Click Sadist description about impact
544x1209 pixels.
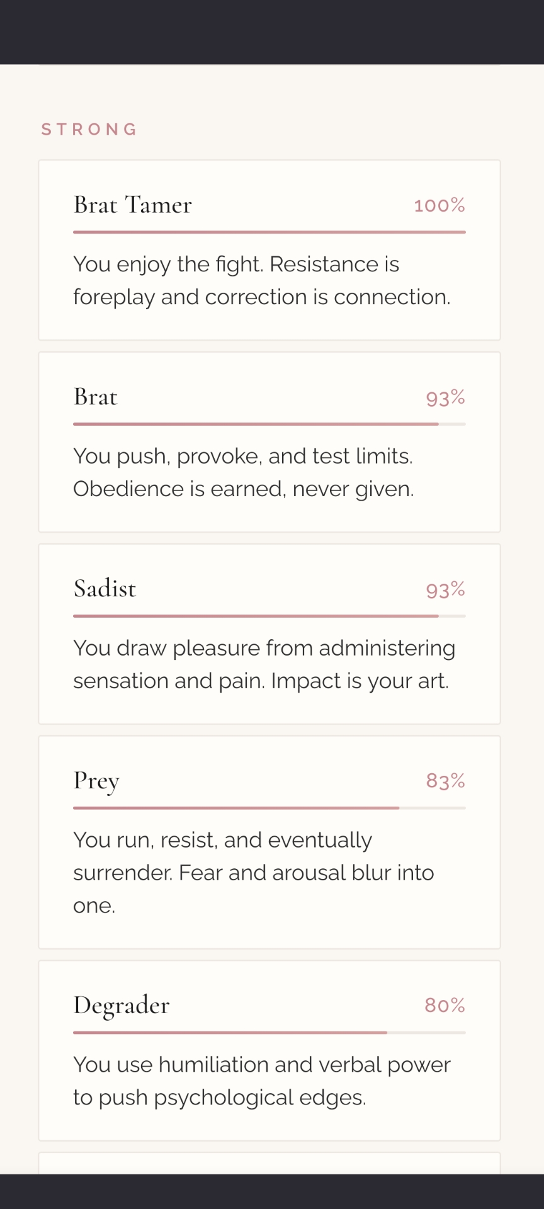pyautogui.click(x=263, y=664)
